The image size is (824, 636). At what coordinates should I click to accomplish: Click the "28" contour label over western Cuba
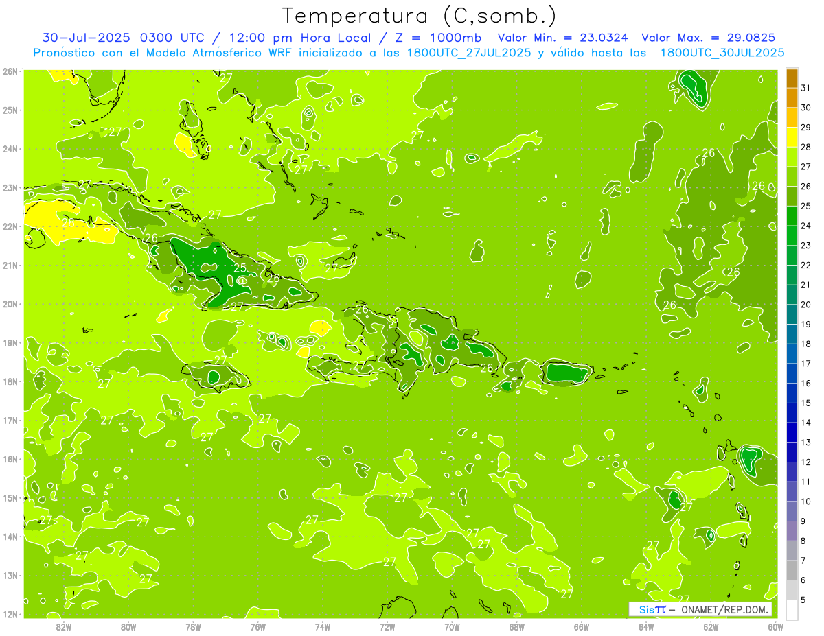pyautogui.click(x=69, y=223)
